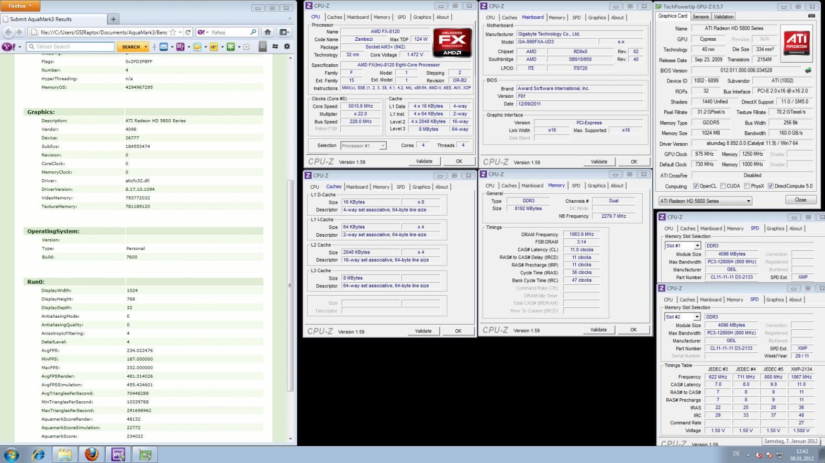Toggle the CUDA checkbox in GPU-Z

point(723,186)
